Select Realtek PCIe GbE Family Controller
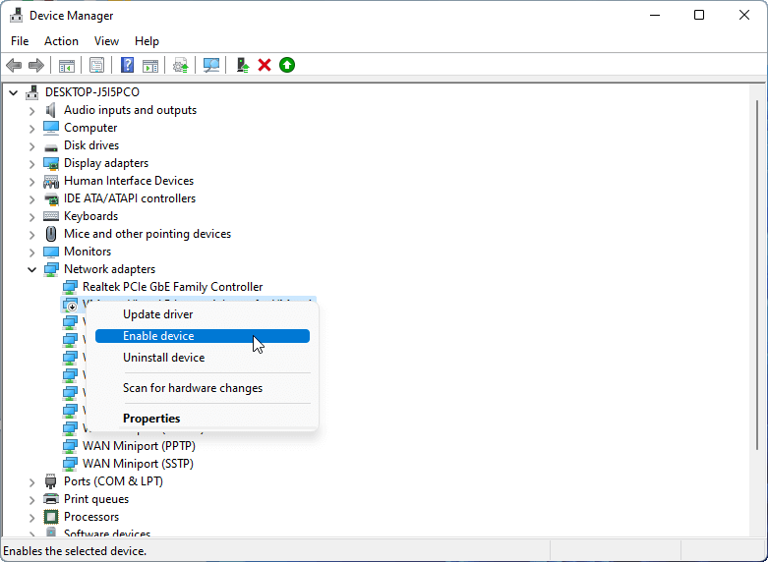768x562 pixels. [172, 287]
